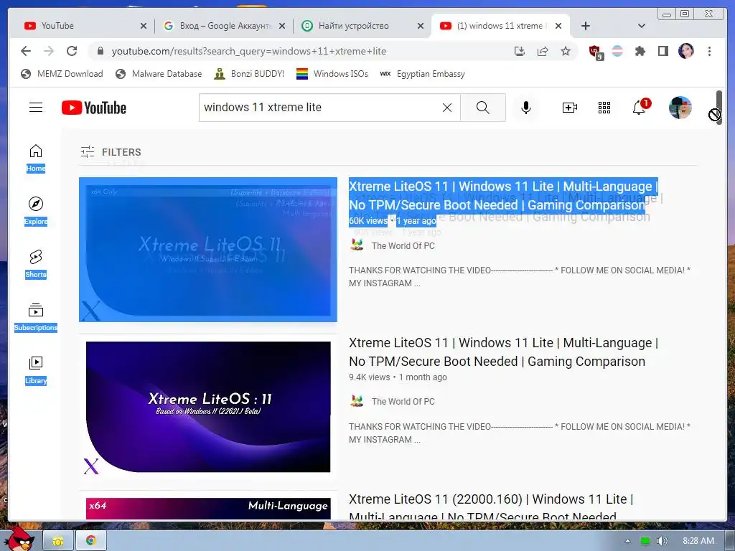Click the install app icon in address bar
Viewport: 735px width, 551px height.
(x=520, y=51)
